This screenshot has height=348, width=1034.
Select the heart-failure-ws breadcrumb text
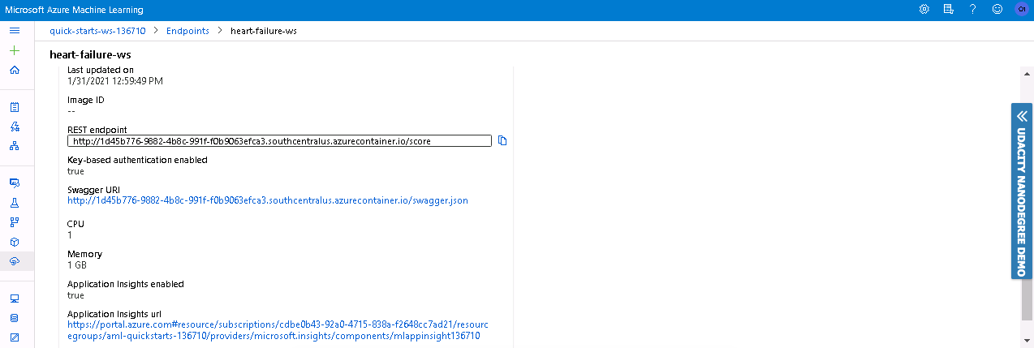(264, 31)
